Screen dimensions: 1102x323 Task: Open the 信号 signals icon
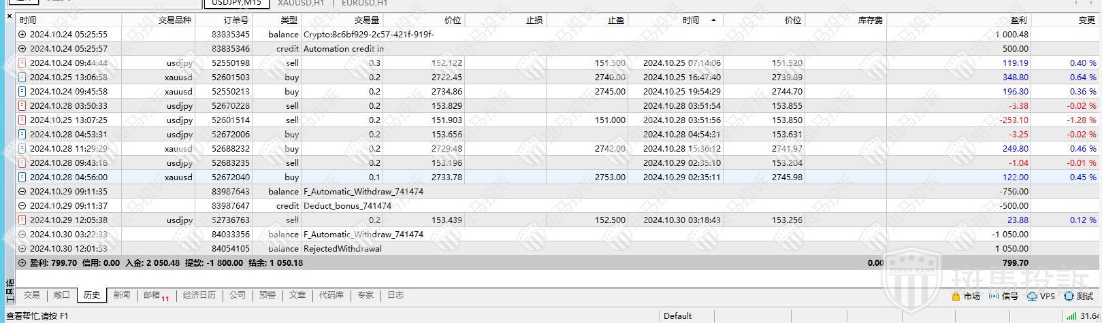[994, 296]
